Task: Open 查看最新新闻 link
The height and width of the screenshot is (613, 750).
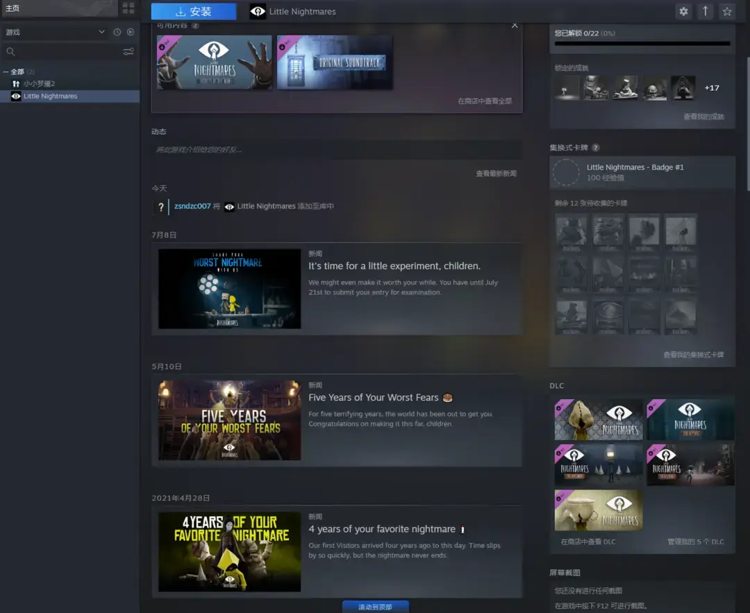Action: [x=496, y=174]
